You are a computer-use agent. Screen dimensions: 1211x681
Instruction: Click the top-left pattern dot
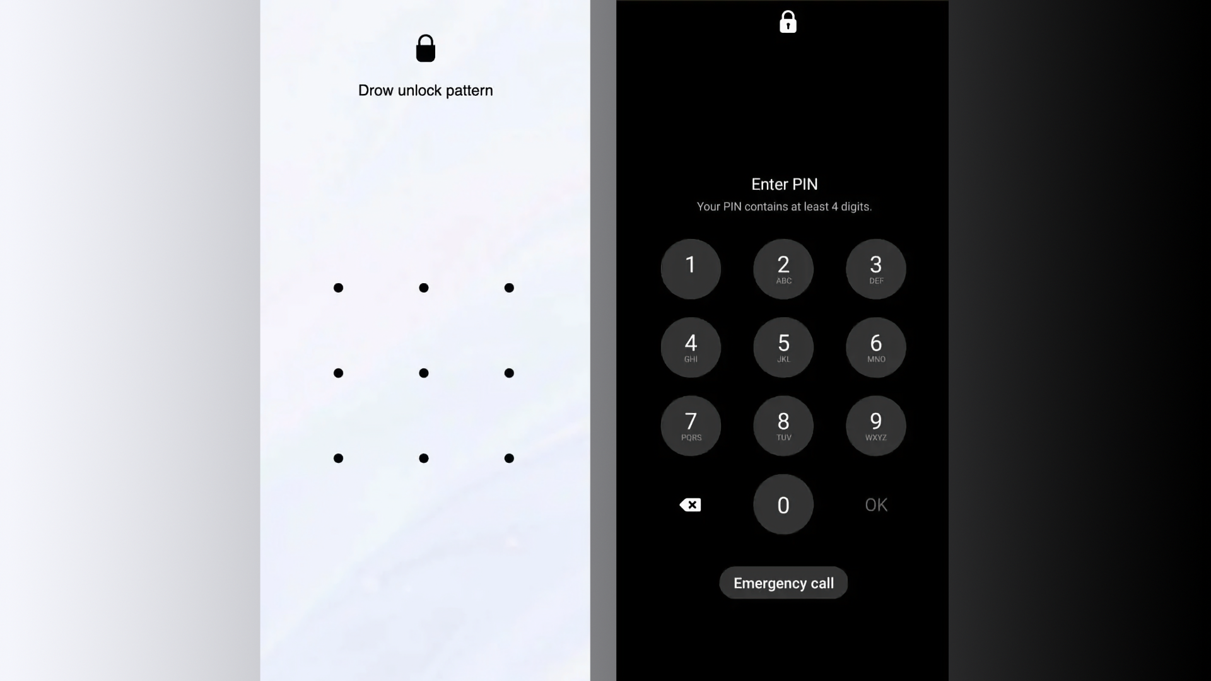tap(339, 288)
